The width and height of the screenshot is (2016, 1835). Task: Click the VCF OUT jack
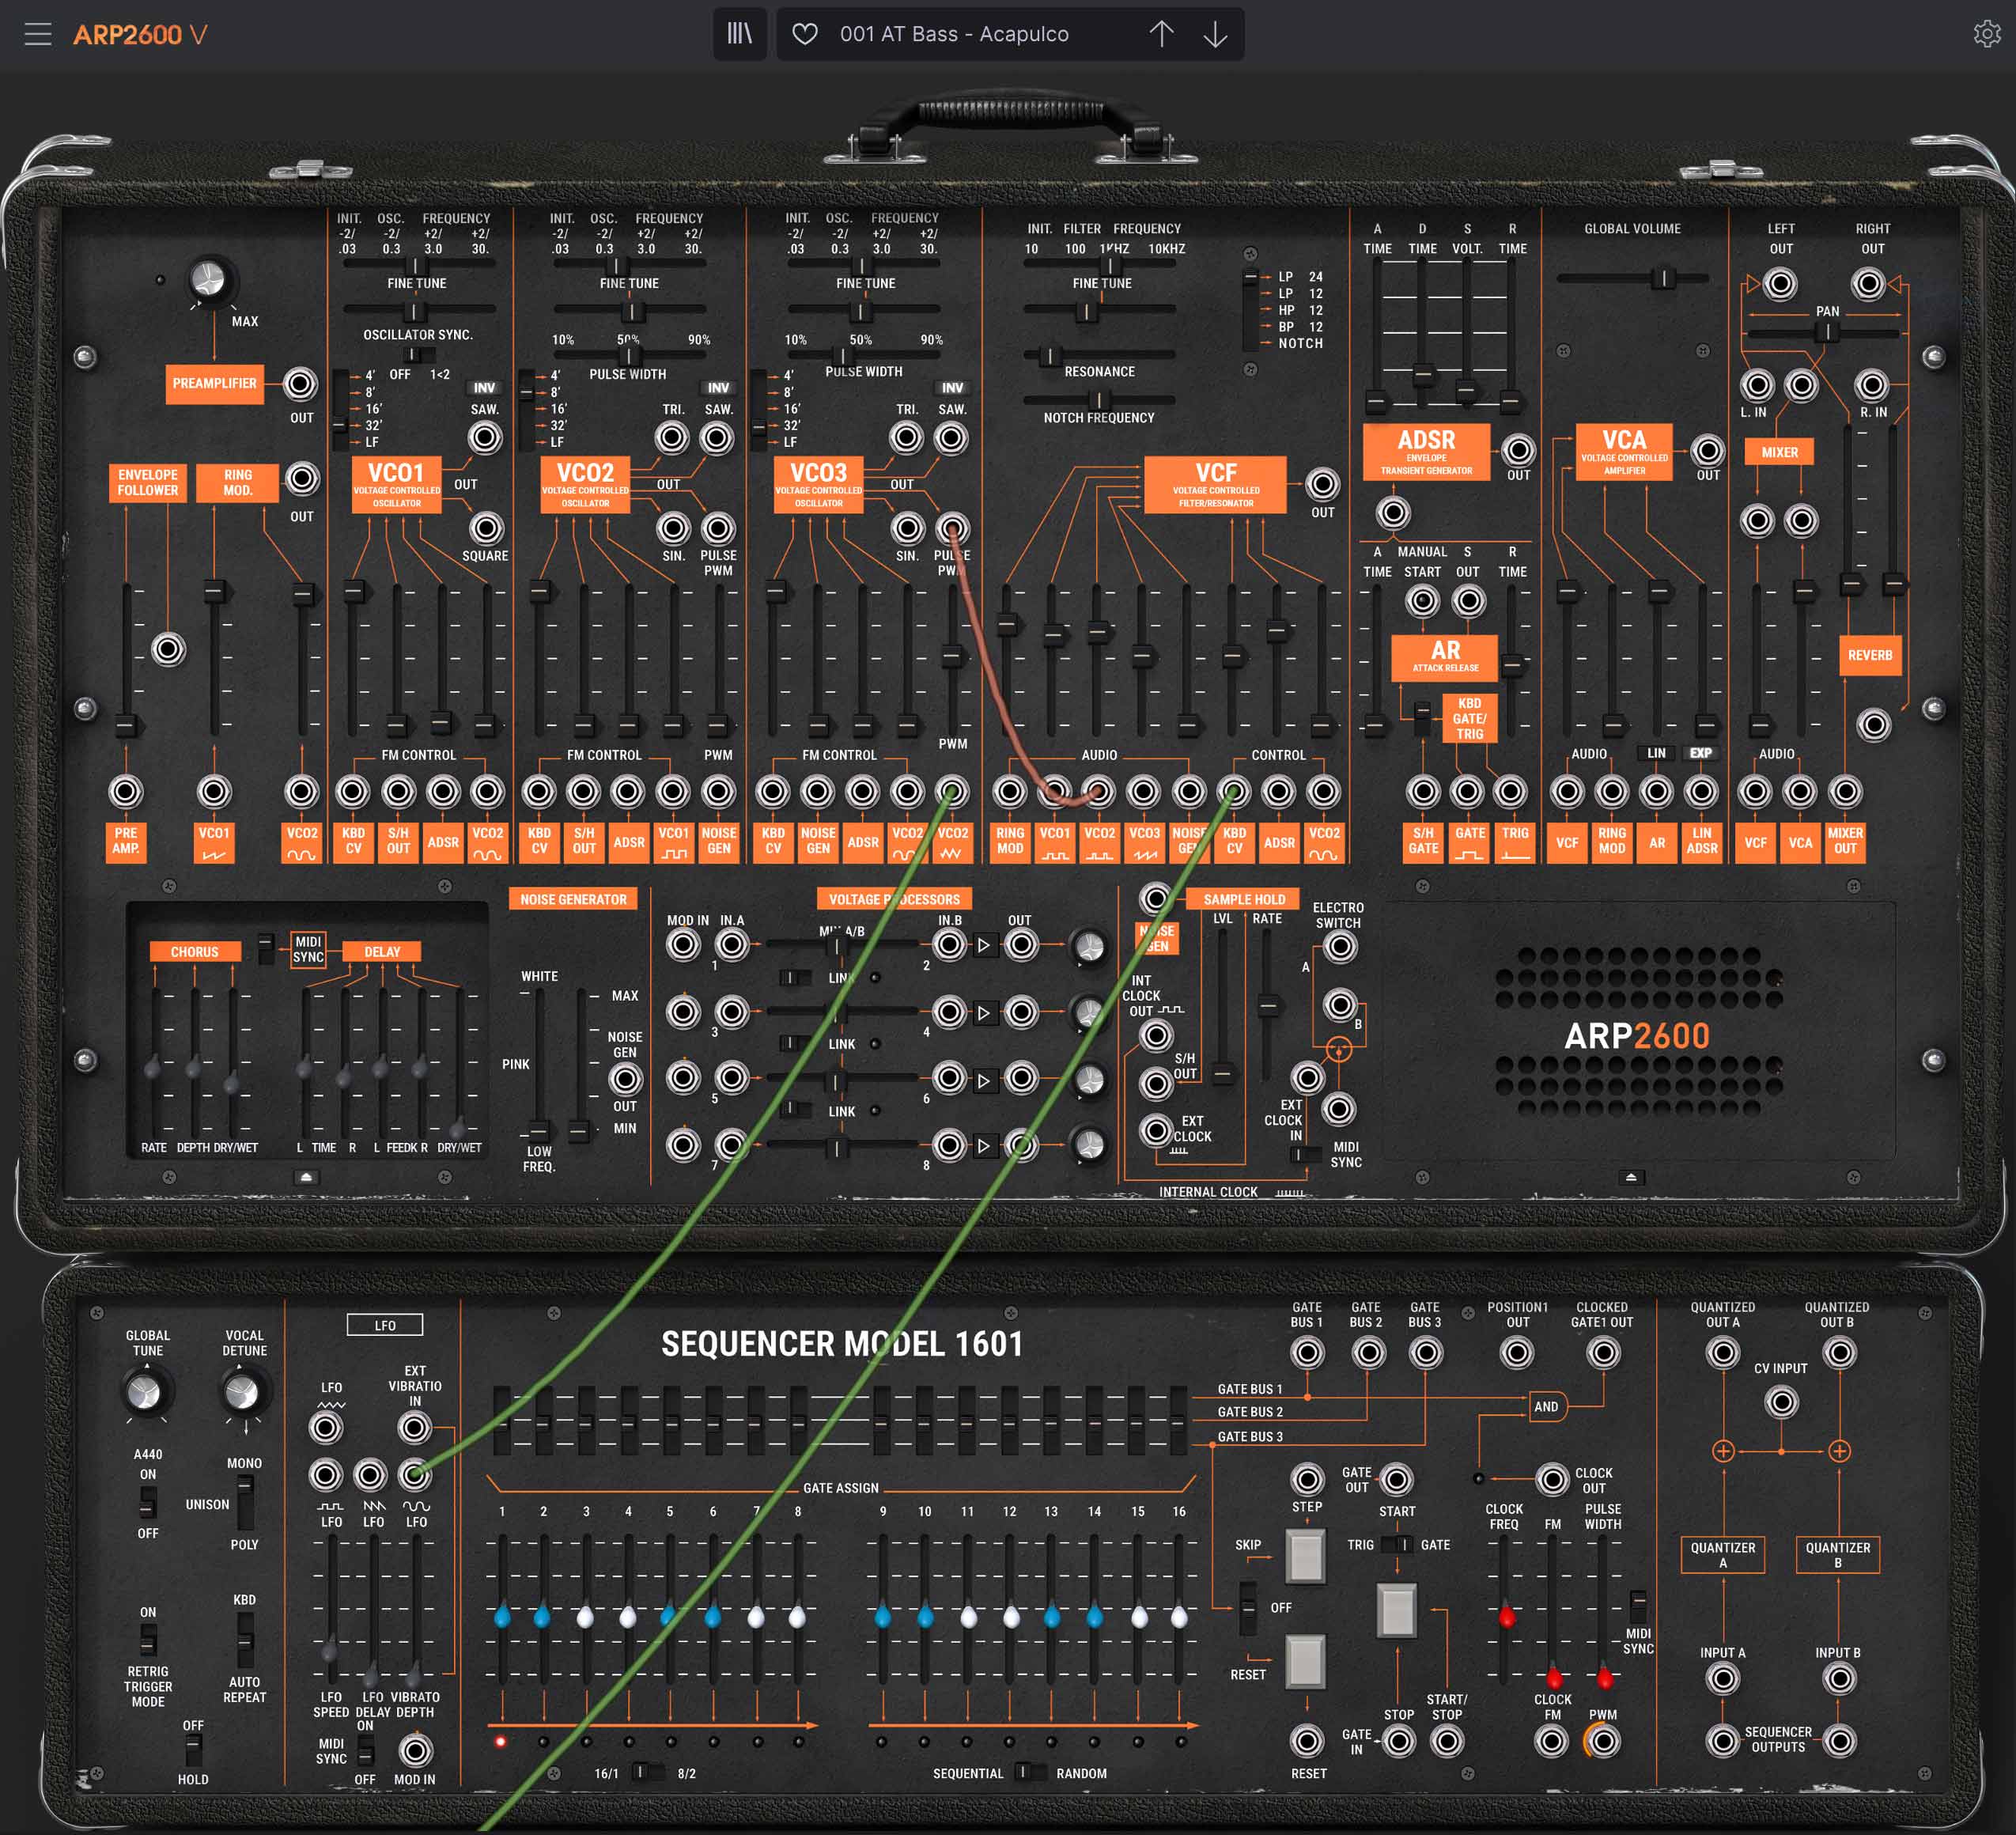point(1322,485)
